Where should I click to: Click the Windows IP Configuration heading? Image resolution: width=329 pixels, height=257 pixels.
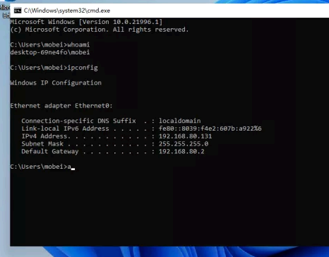[56, 83]
